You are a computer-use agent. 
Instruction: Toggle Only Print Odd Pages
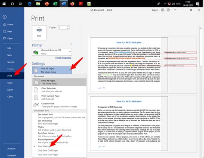[59, 150]
